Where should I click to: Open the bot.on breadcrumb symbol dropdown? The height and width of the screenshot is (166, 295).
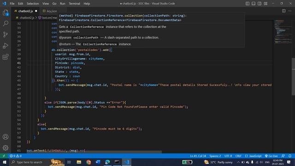(x=48, y=18)
